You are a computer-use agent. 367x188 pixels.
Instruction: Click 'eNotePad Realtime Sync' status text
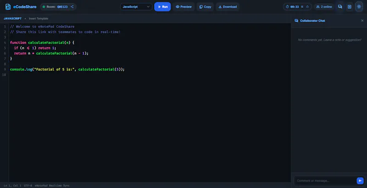52,186
